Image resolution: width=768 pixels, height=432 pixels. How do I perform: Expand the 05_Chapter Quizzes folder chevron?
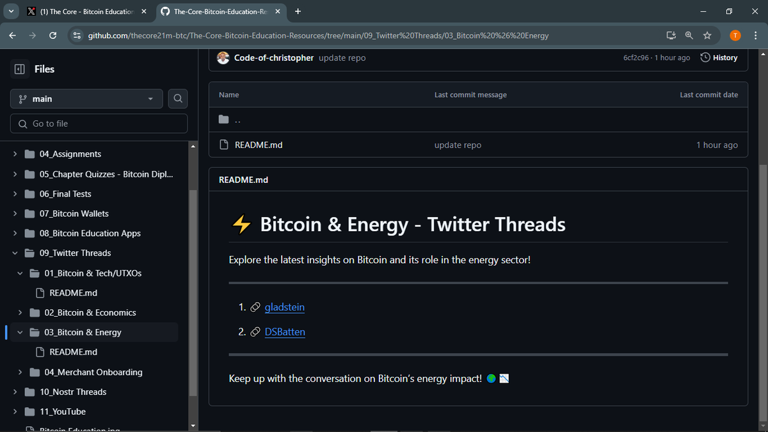click(x=15, y=174)
